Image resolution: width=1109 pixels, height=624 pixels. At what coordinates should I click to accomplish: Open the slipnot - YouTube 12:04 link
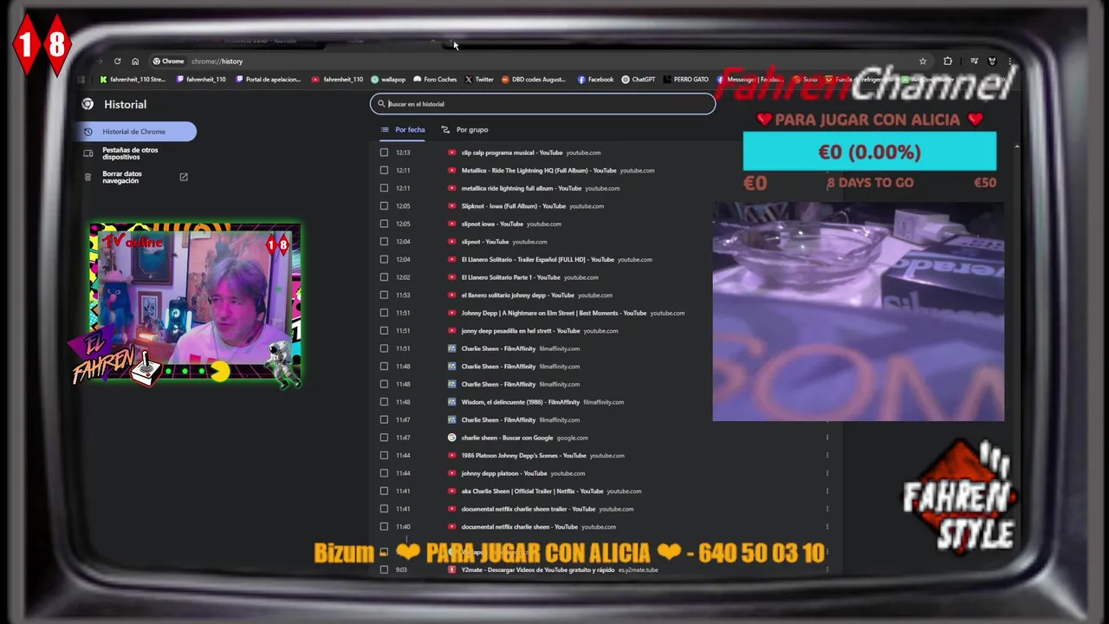(485, 242)
